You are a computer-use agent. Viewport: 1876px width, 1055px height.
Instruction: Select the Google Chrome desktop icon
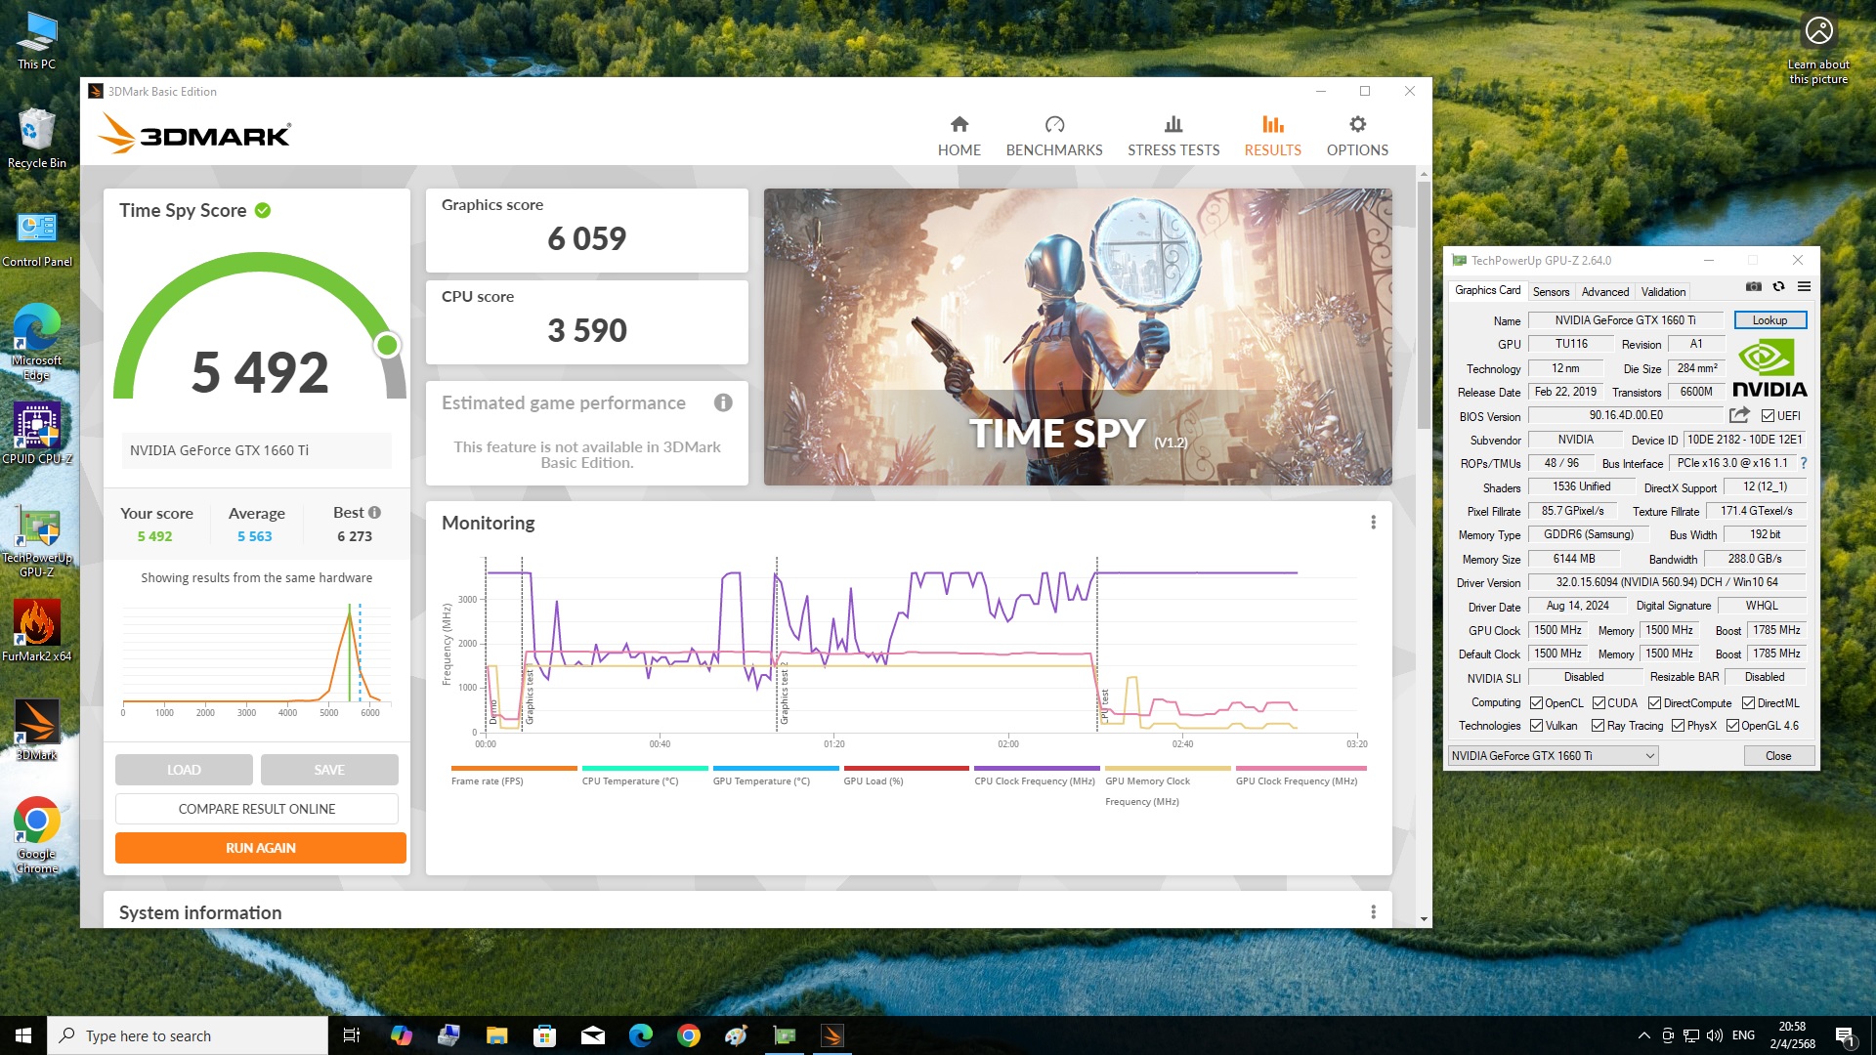click(x=36, y=835)
